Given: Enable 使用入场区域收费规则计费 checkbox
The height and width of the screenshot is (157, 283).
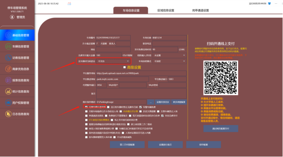Looking at the screenshot, I should (86, 128).
